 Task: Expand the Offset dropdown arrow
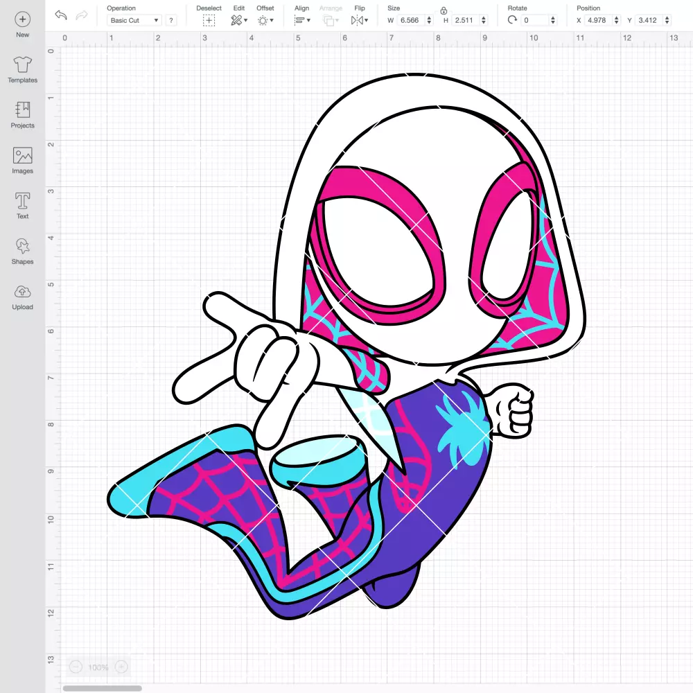tap(272, 20)
